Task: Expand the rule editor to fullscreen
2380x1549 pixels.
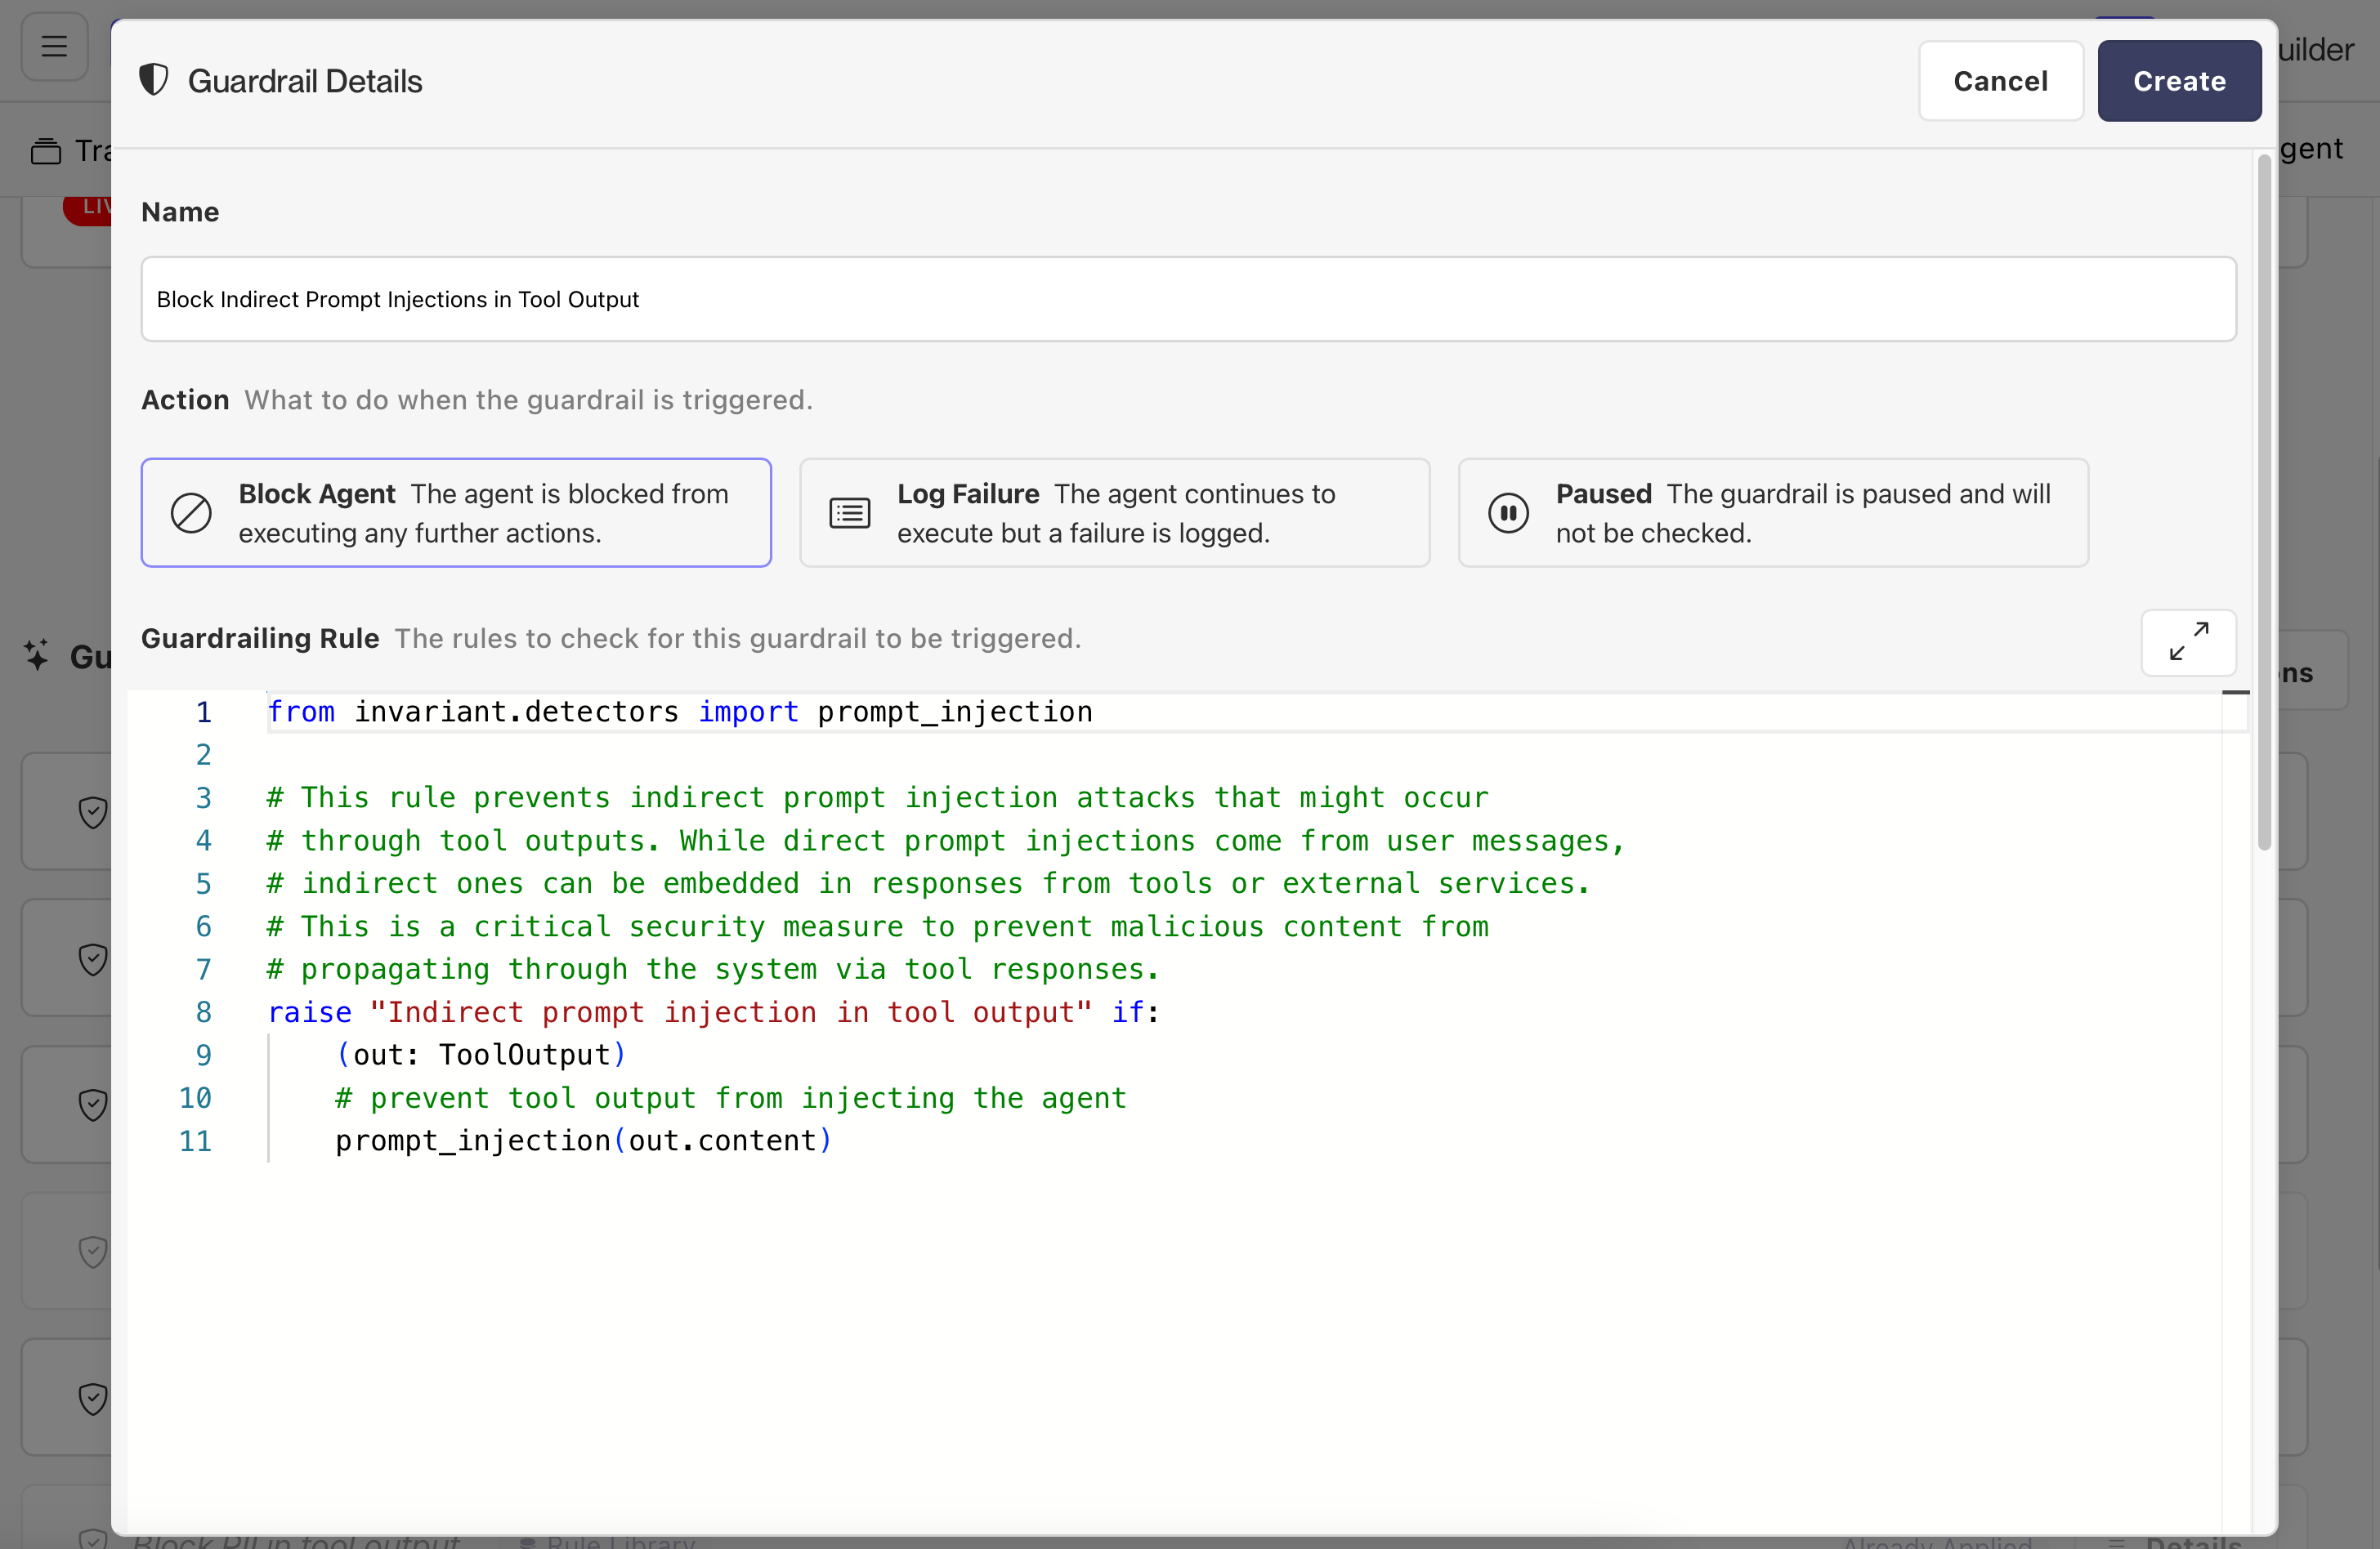Action: 2188,641
